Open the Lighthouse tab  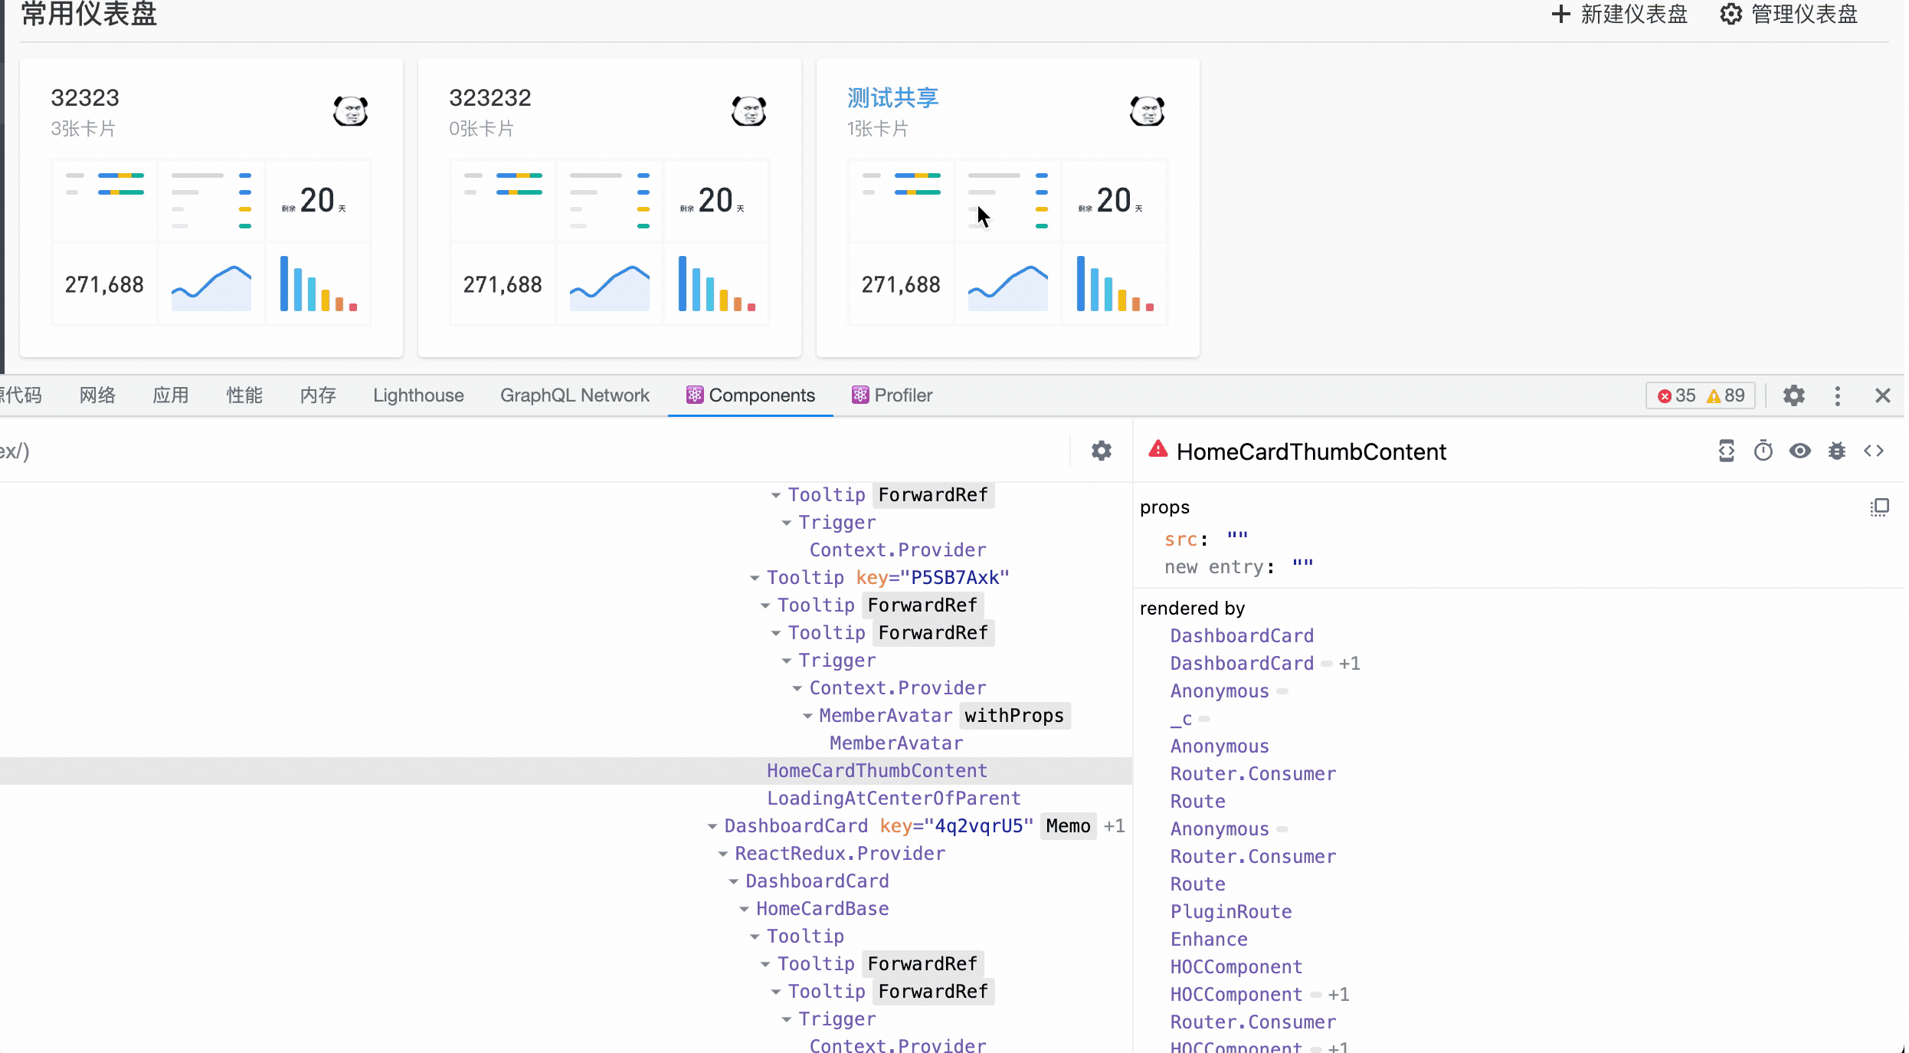coord(418,395)
